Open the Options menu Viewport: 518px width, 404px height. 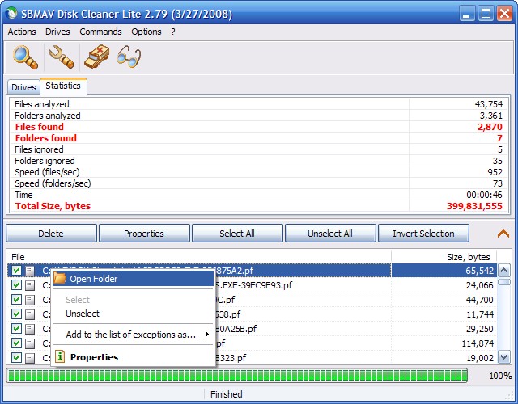[x=146, y=32]
